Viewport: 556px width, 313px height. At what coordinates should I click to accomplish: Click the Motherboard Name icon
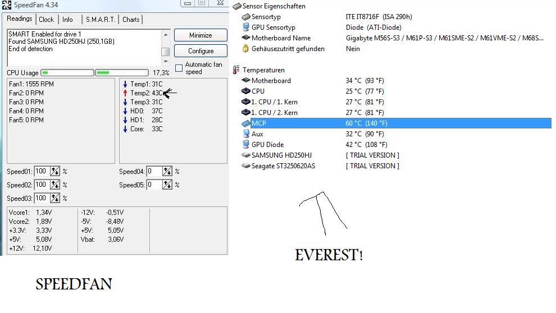pos(246,38)
